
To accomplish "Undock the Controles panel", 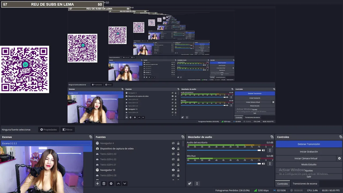I will (x=341, y=137).
